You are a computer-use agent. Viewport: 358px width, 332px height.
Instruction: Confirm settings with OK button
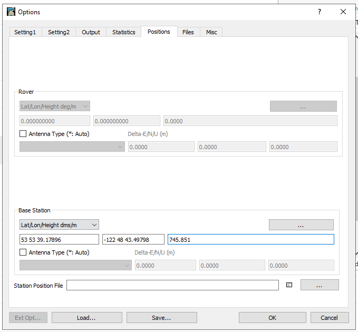tap(273, 318)
